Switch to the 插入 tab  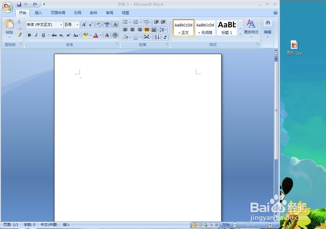[x=38, y=13]
